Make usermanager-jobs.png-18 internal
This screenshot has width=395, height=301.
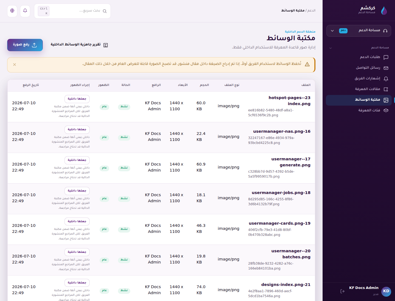77,191
